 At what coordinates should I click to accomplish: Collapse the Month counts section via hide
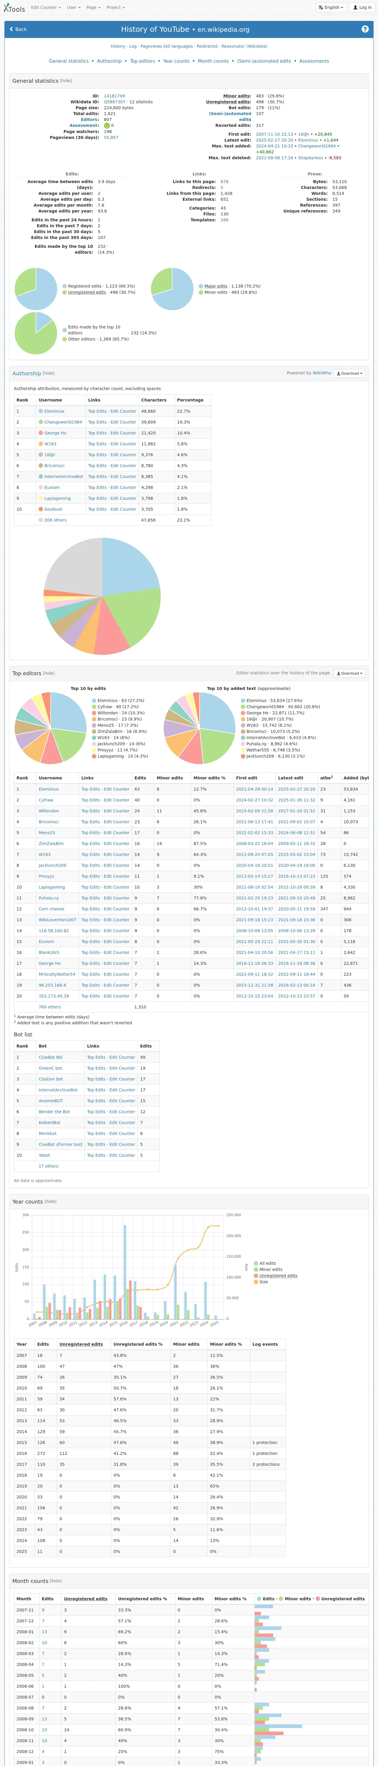(56, 1581)
